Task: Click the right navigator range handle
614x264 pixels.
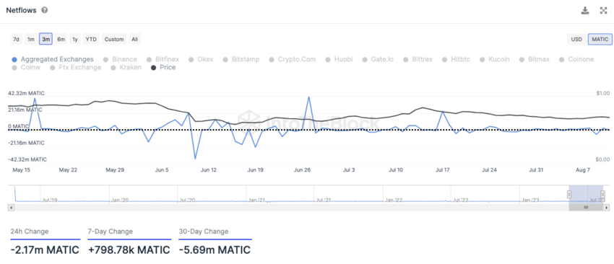Action: [x=602, y=194]
